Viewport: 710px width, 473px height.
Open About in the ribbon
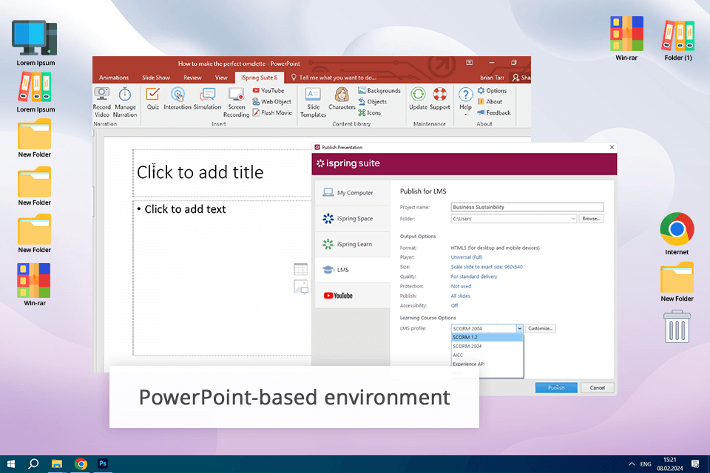[490, 102]
